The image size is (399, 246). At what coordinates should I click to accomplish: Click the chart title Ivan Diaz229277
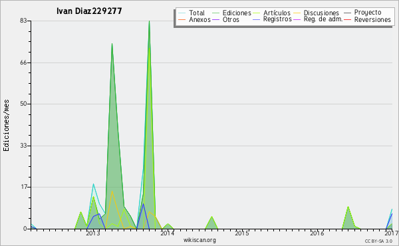tap(89, 11)
